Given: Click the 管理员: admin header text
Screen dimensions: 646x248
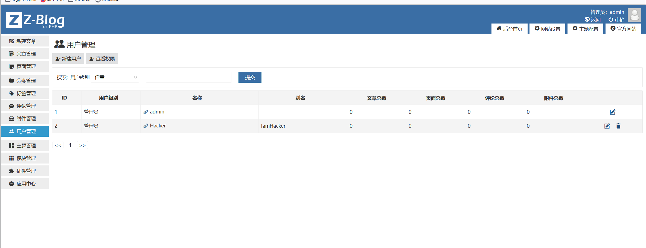Looking at the screenshot, I should point(607,12).
